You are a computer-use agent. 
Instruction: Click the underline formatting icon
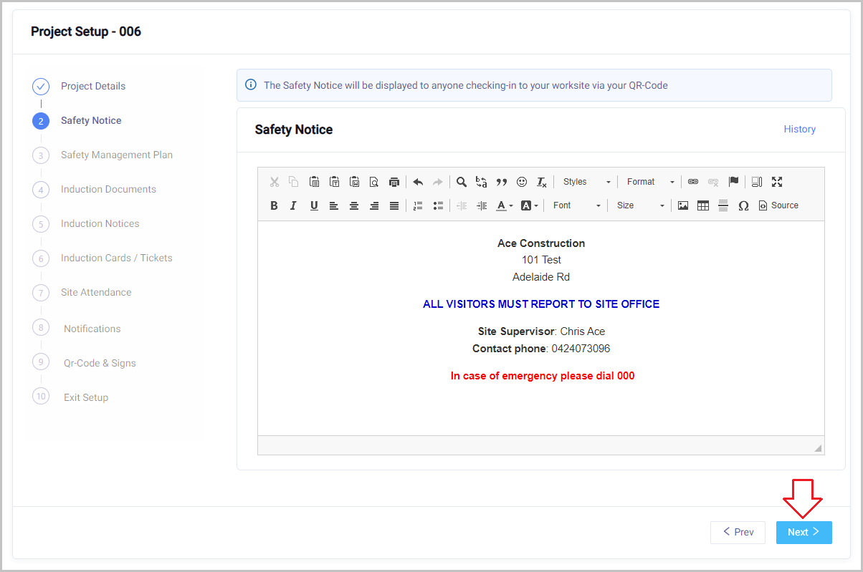(314, 205)
